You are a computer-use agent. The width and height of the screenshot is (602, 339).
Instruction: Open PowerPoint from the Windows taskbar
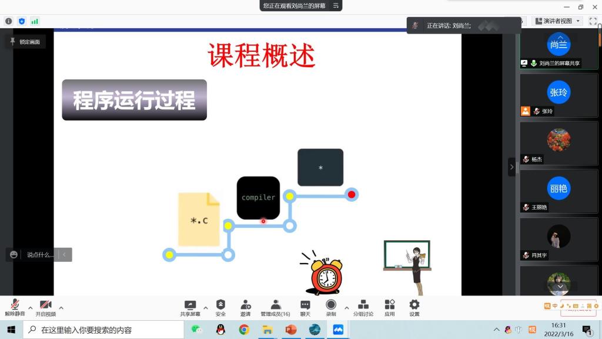tap(291, 330)
